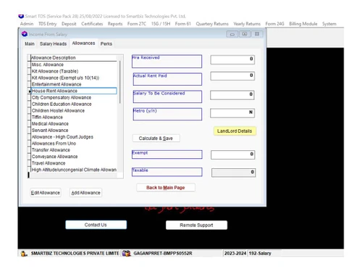Image resolution: width=362 pixels, height=272 pixels.
Task: Switch to the Perks tab
Action: [106, 44]
